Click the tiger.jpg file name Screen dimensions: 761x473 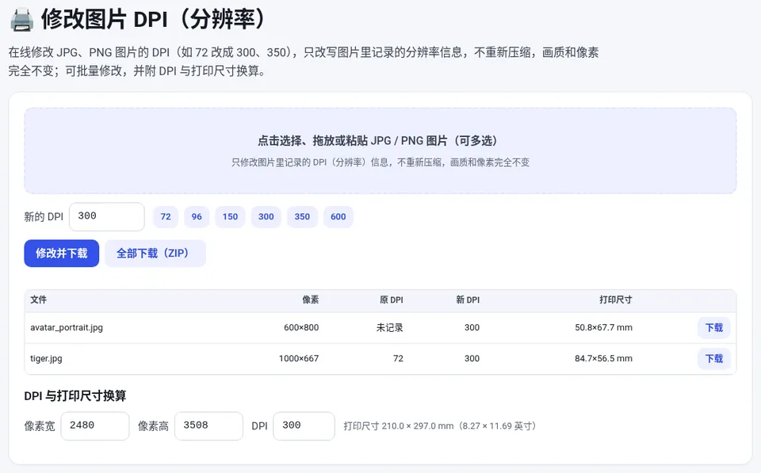tap(46, 358)
